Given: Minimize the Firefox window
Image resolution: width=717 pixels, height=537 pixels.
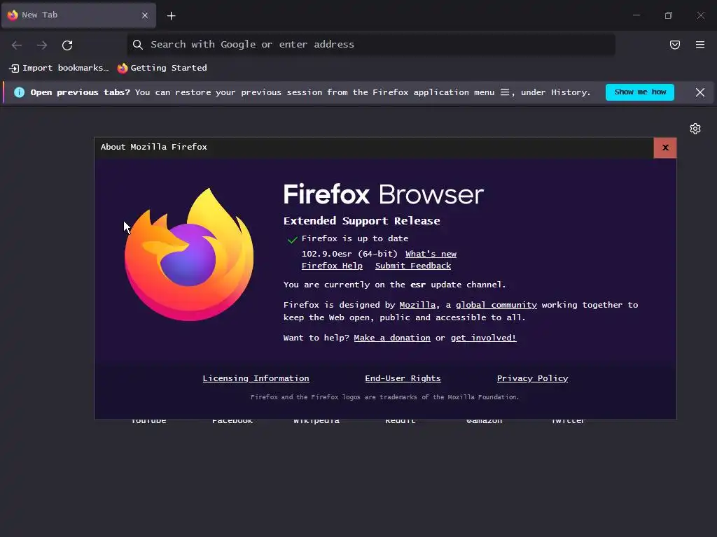Looking at the screenshot, I should pyautogui.click(x=636, y=15).
